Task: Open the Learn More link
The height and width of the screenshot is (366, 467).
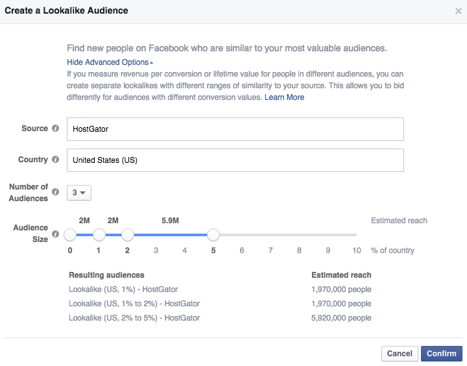Action: (284, 97)
